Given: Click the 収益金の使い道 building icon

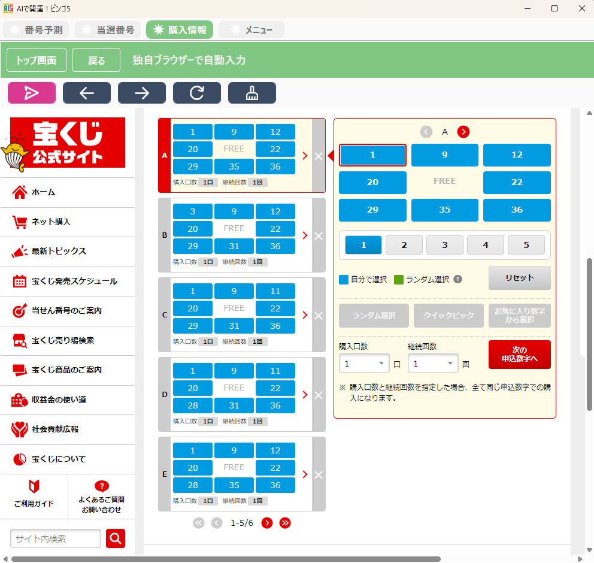Looking at the screenshot, I should click(x=20, y=399).
